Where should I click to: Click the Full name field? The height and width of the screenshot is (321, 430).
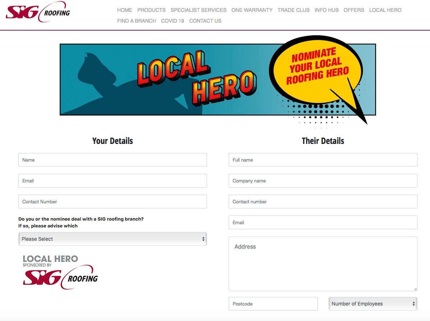pyautogui.click(x=323, y=160)
